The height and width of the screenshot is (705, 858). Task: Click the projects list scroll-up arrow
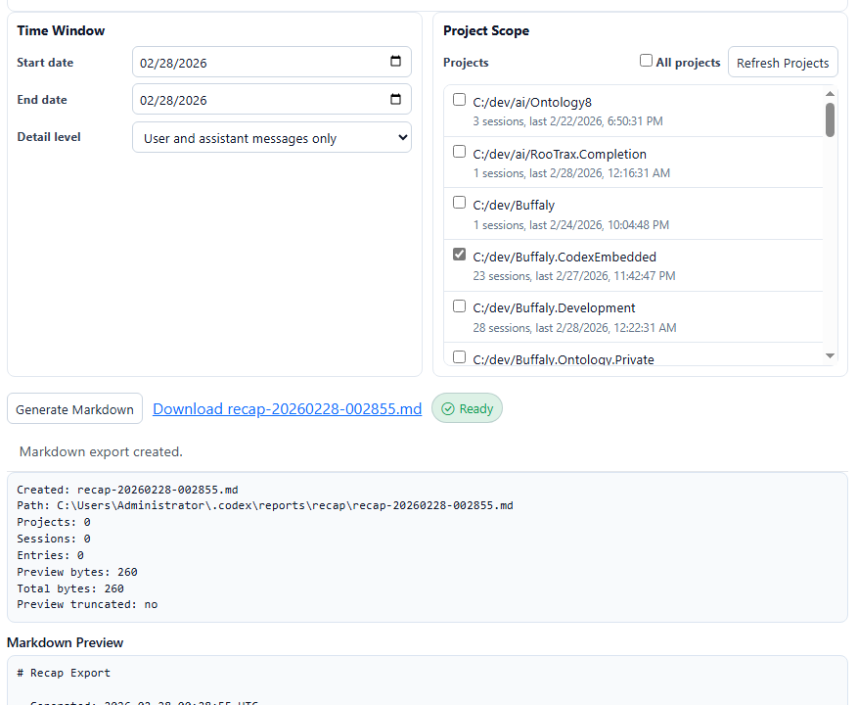point(830,94)
